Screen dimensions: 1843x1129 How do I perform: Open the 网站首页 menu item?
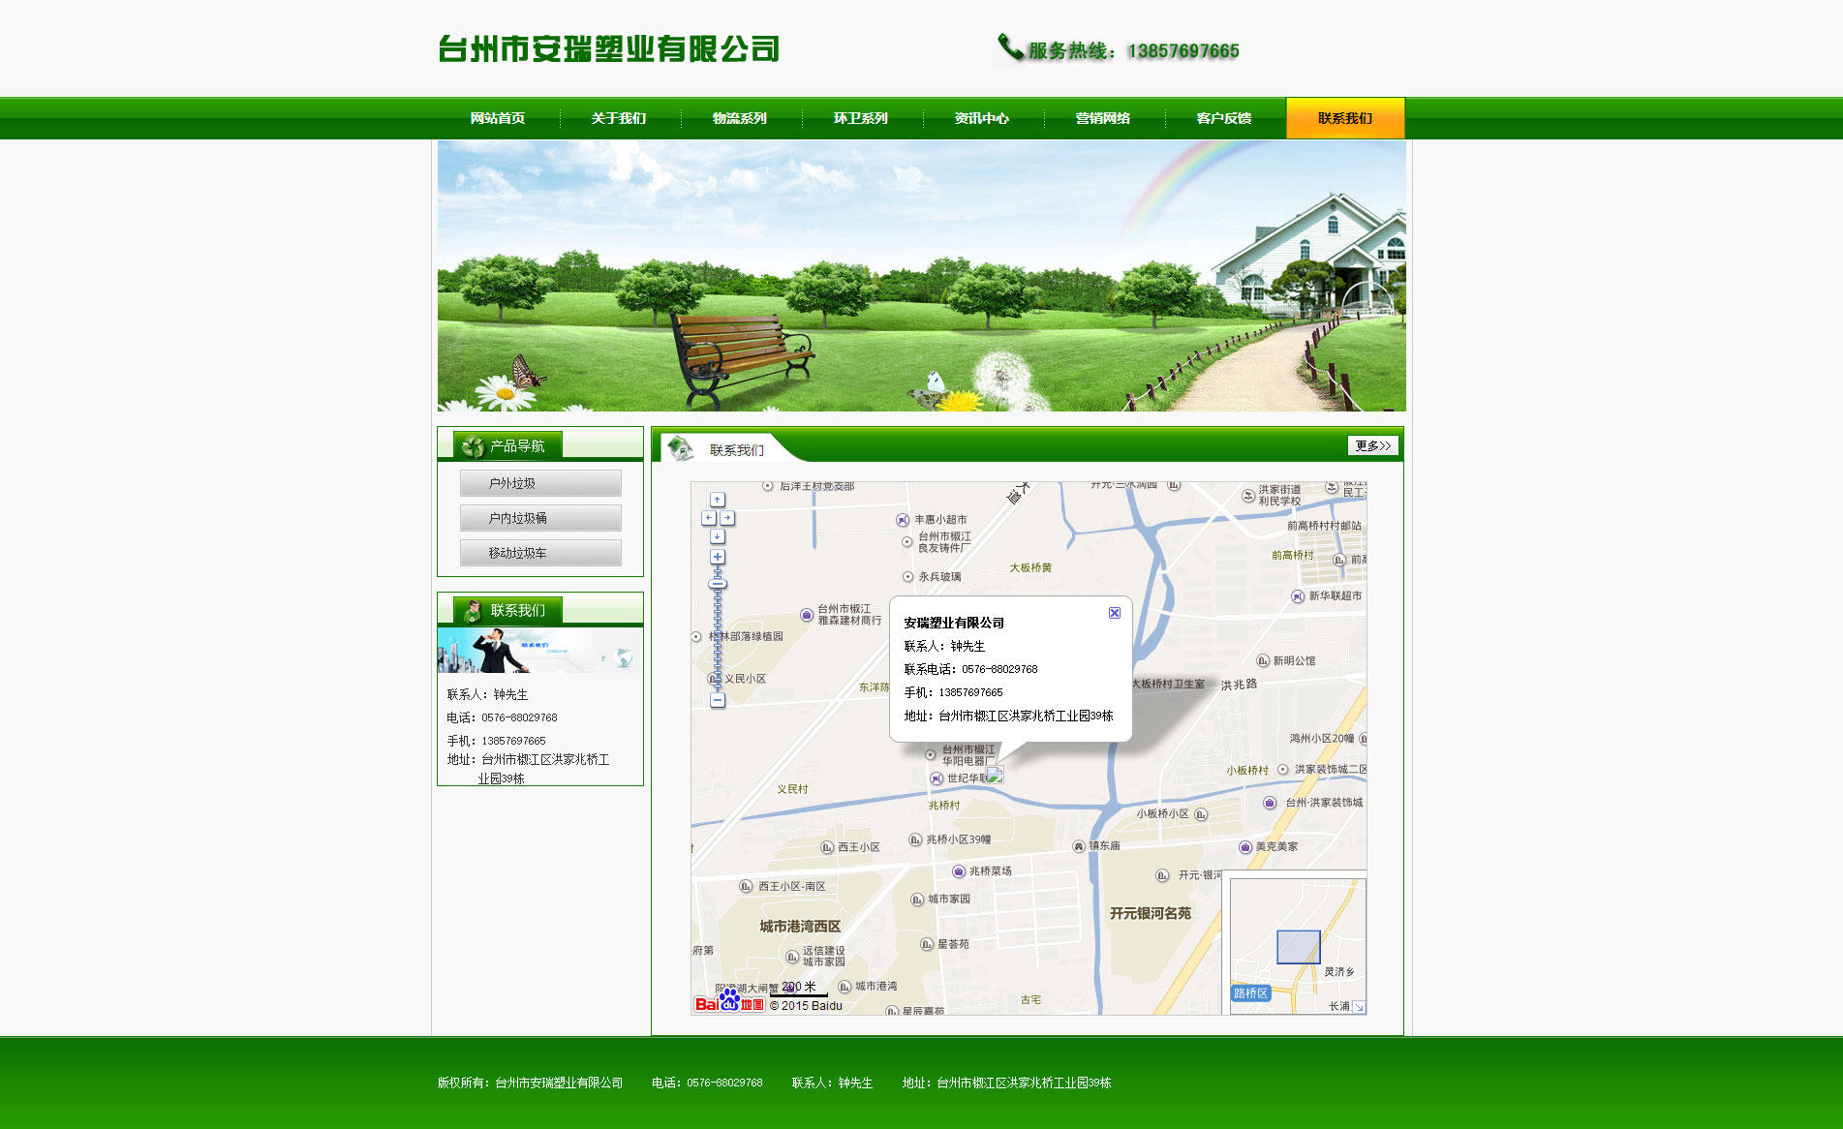(498, 118)
